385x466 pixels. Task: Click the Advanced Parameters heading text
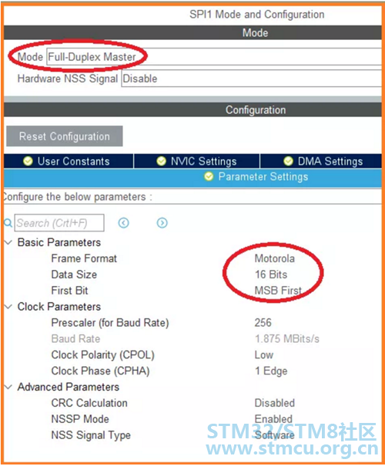[69, 387]
